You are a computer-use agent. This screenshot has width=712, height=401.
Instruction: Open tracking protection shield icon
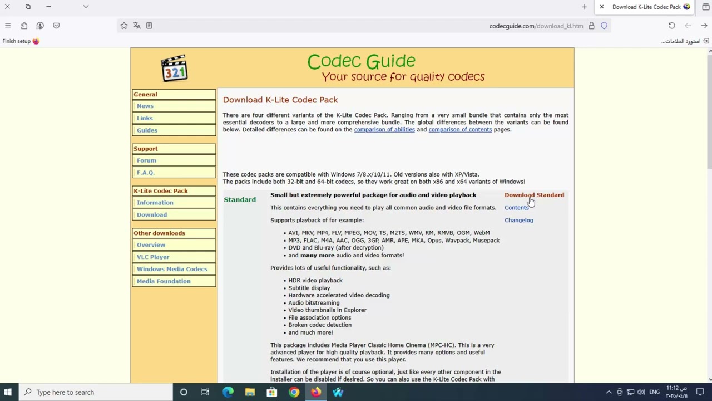(604, 26)
